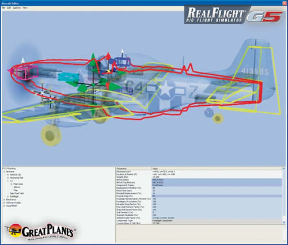Select the large yellow main landing wheel
This screenshot has width=288, height=245.
[x=51, y=136]
